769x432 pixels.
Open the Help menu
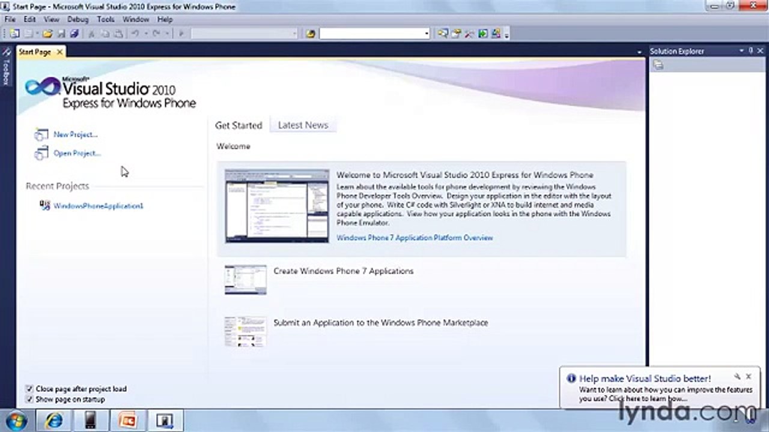coord(165,19)
